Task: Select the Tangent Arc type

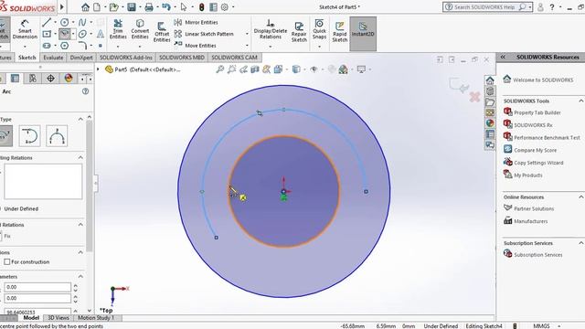Action: [x=29, y=136]
